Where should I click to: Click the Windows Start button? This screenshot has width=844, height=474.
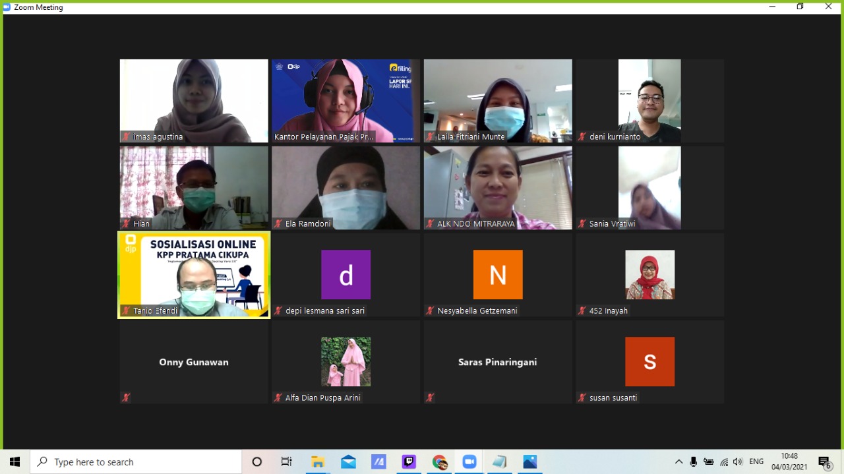tap(15, 462)
